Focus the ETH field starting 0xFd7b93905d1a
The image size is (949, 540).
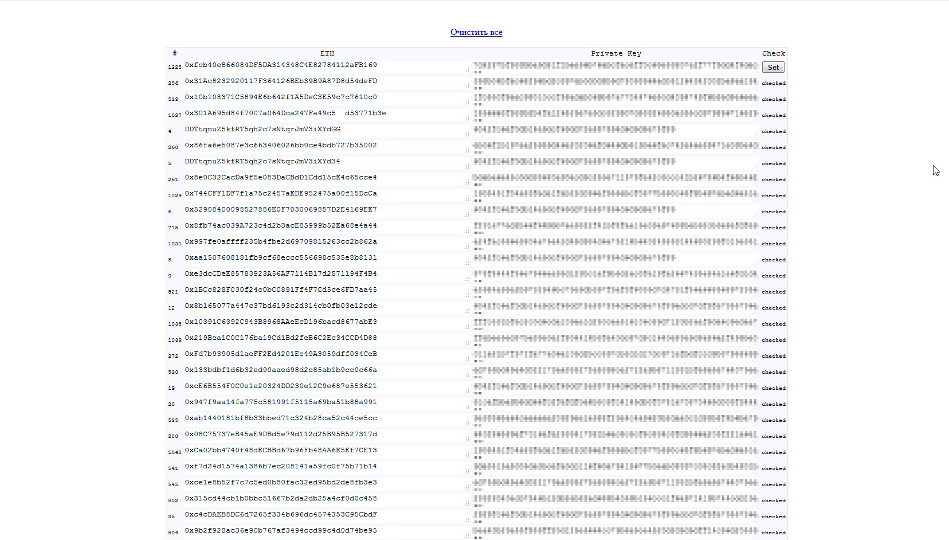[x=327, y=356]
